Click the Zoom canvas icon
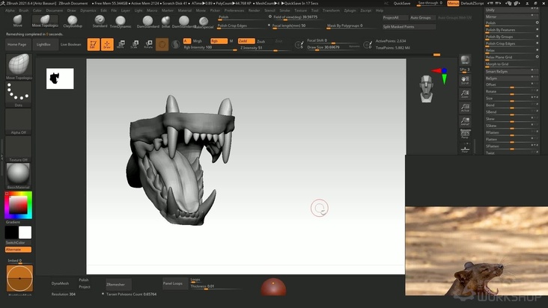Viewport: 548px width, 308px height. (465, 93)
